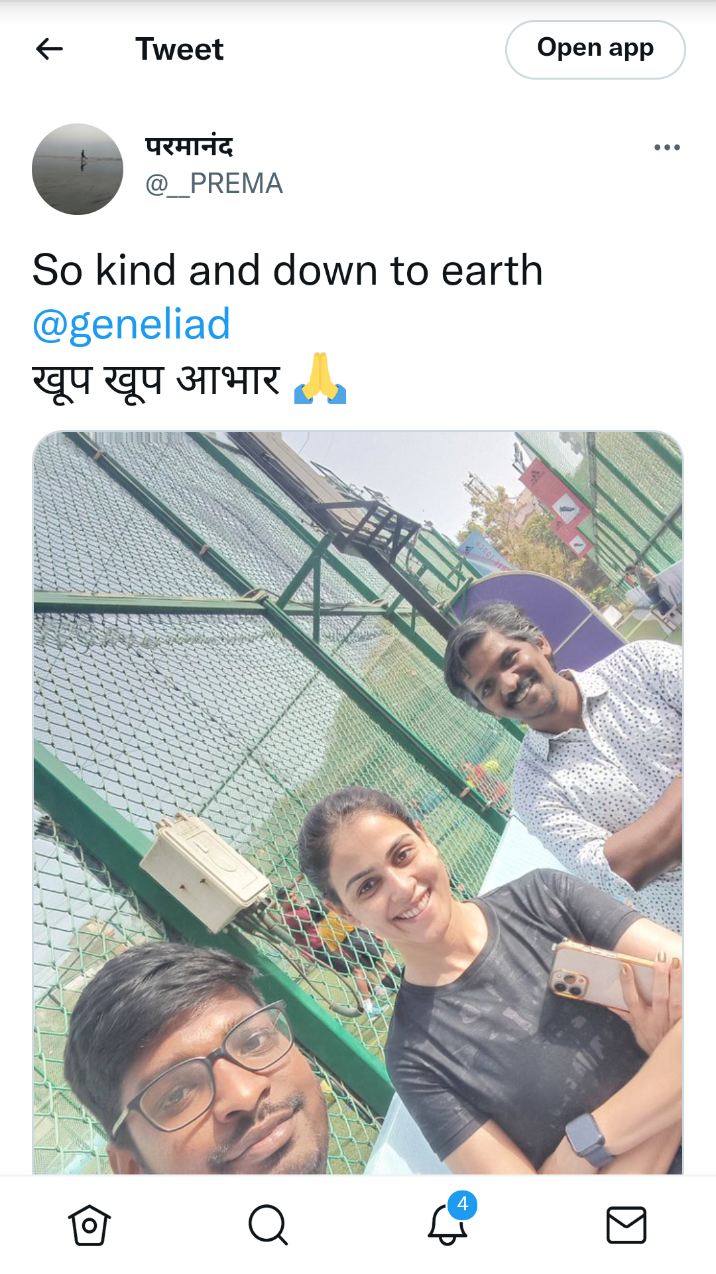The width and height of the screenshot is (716, 1274).
Task: Tap the Tweet header title
Action: point(180,49)
